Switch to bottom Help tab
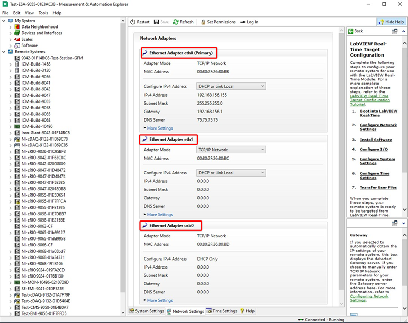The image size is (408, 323). pos(248,311)
